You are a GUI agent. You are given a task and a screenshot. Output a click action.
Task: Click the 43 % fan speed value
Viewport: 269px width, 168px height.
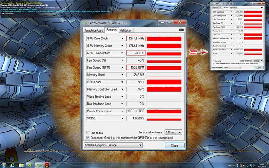136,60
